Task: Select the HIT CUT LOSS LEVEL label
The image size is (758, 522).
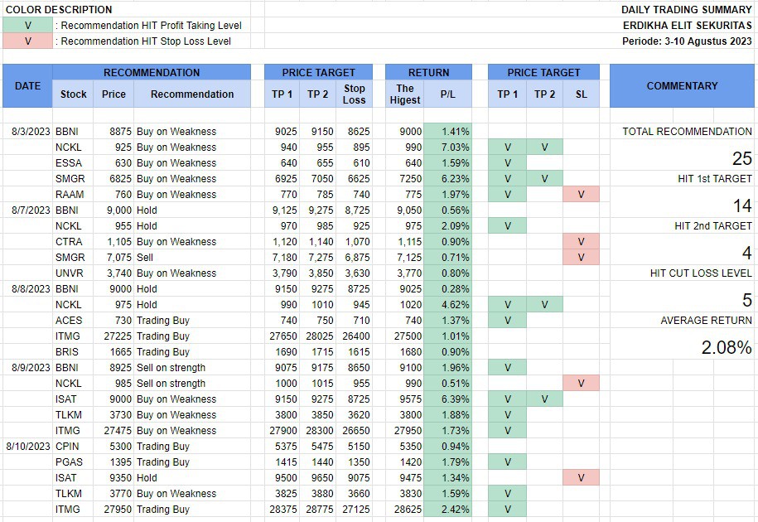Action: click(701, 273)
